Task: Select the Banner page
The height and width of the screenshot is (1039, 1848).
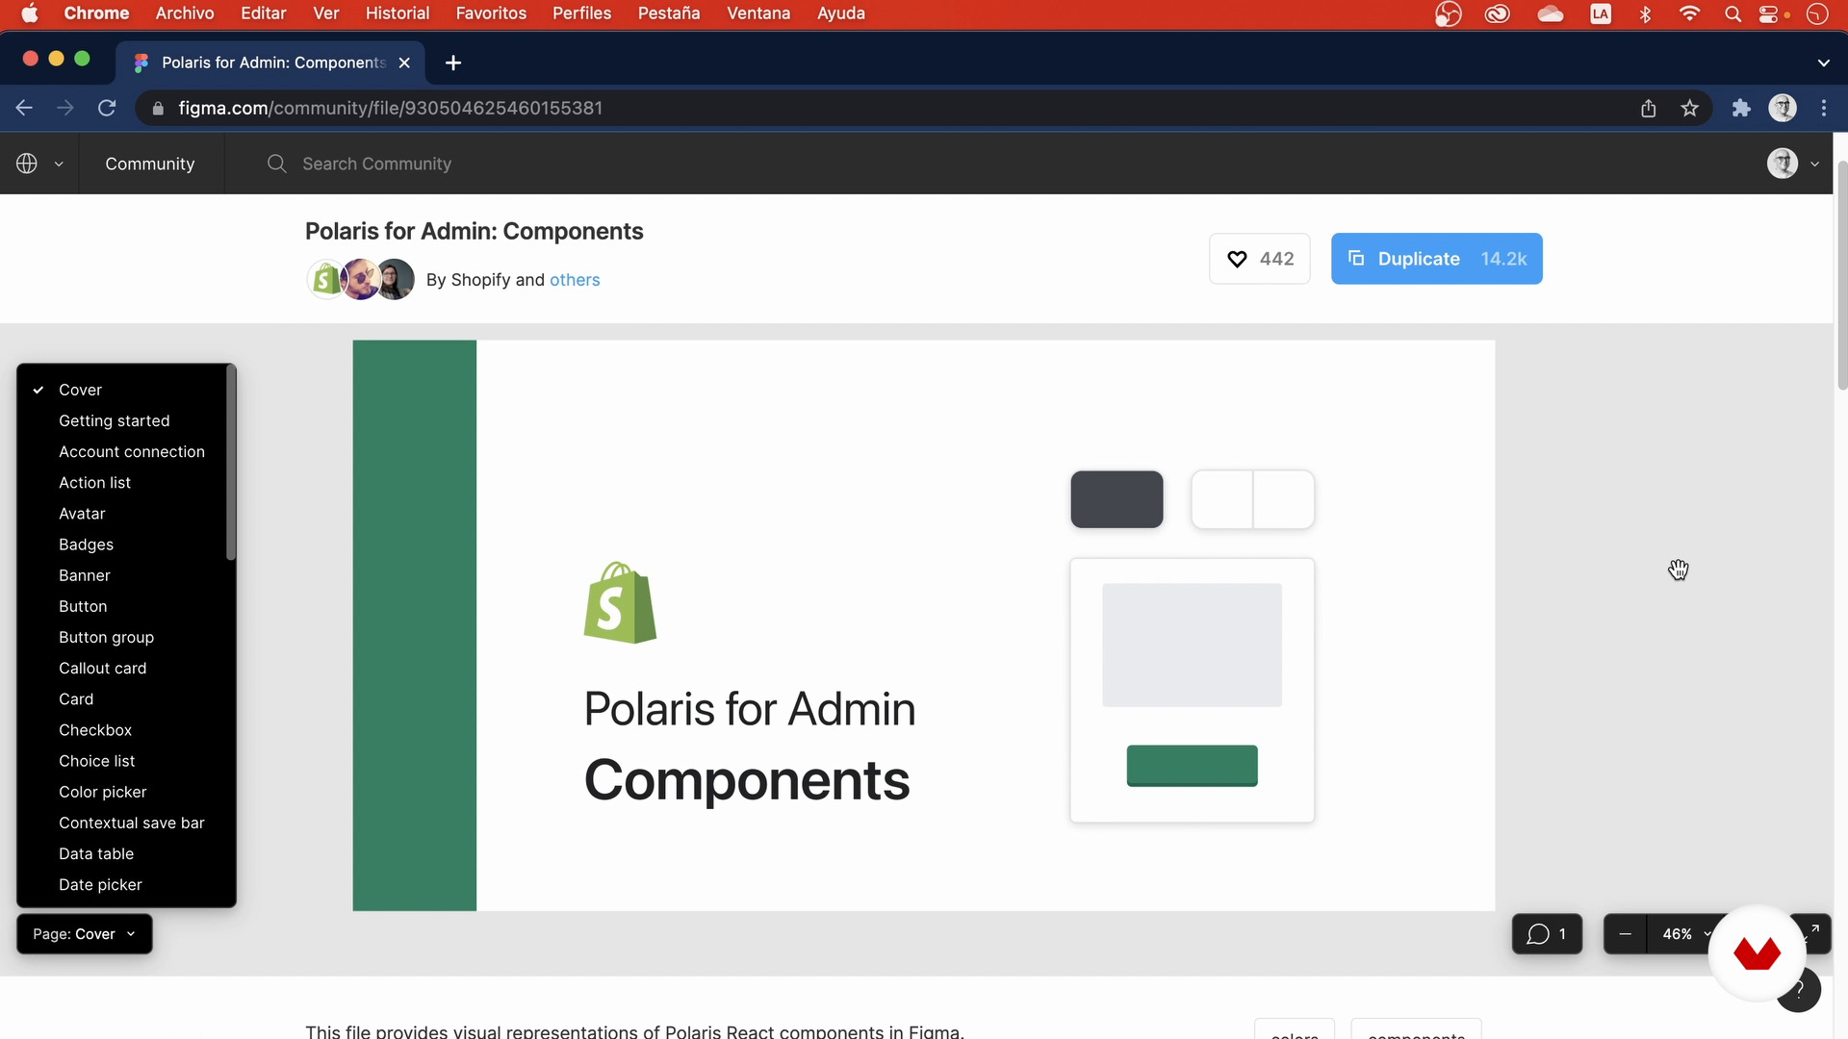Action: (85, 575)
